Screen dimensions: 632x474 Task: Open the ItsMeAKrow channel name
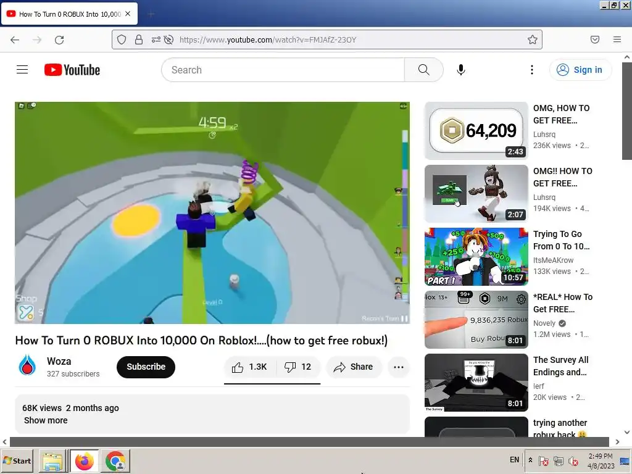tap(553, 260)
